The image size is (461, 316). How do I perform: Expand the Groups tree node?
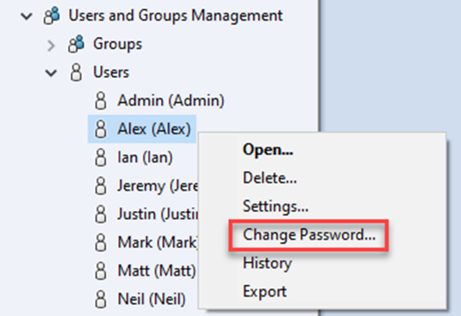click(x=51, y=44)
